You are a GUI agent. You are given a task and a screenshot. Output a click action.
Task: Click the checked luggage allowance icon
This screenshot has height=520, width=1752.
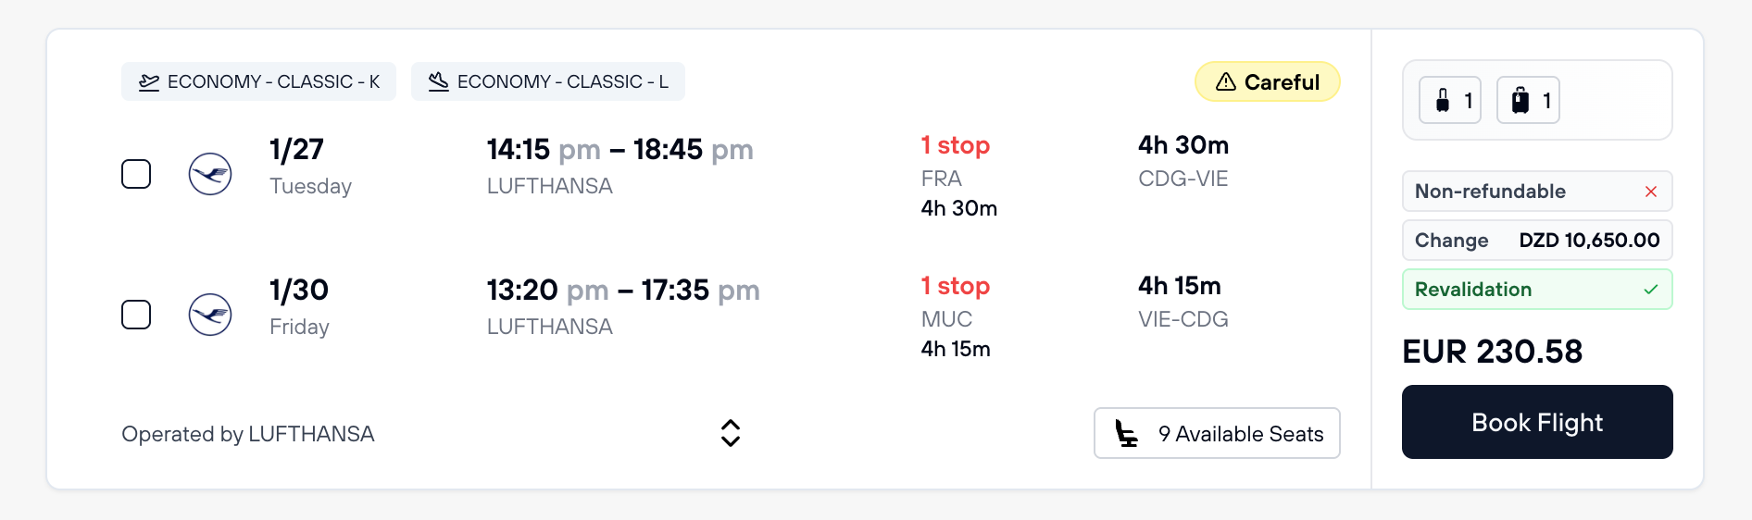[1520, 100]
